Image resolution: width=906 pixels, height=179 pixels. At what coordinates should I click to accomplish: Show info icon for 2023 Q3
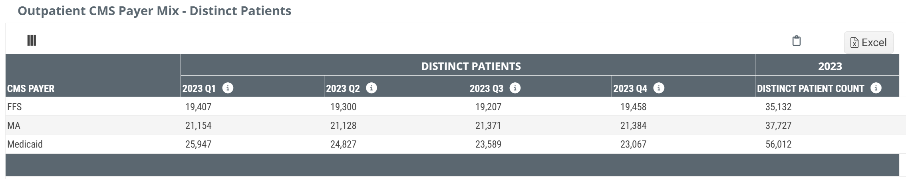click(515, 88)
